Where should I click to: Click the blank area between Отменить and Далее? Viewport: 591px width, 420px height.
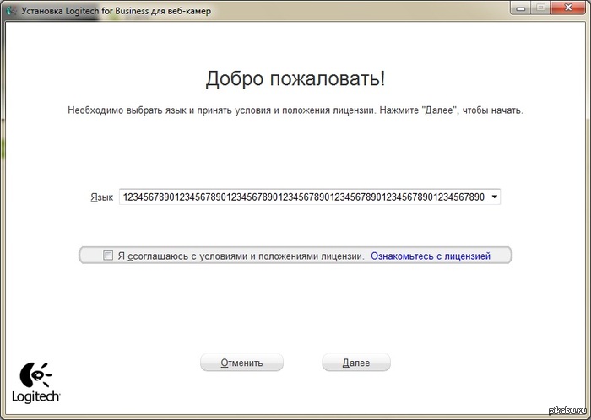302,363
